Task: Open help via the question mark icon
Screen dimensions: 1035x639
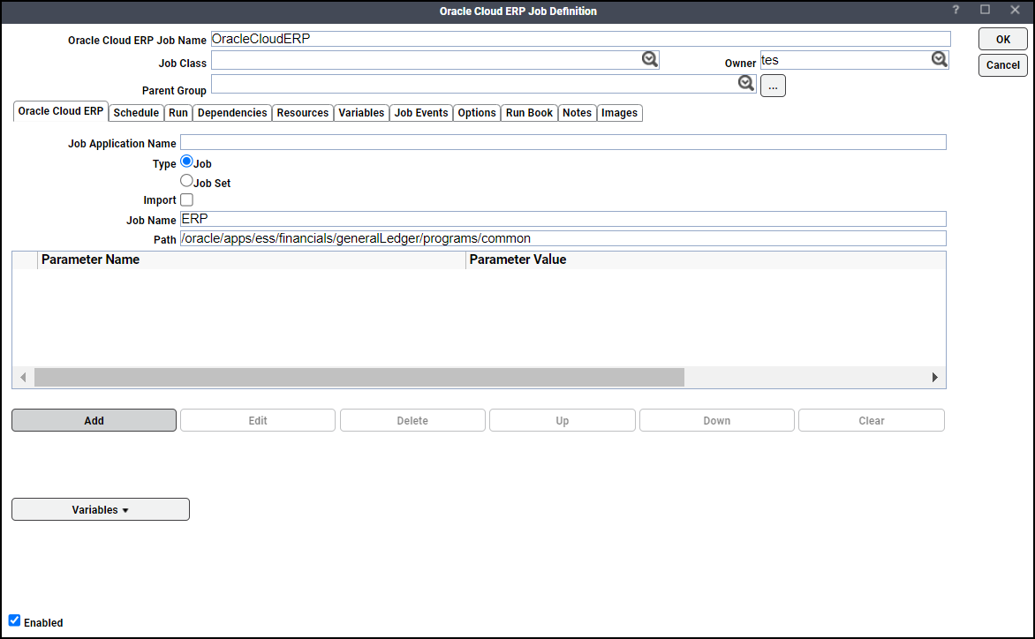Action: pyautogui.click(x=956, y=10)
